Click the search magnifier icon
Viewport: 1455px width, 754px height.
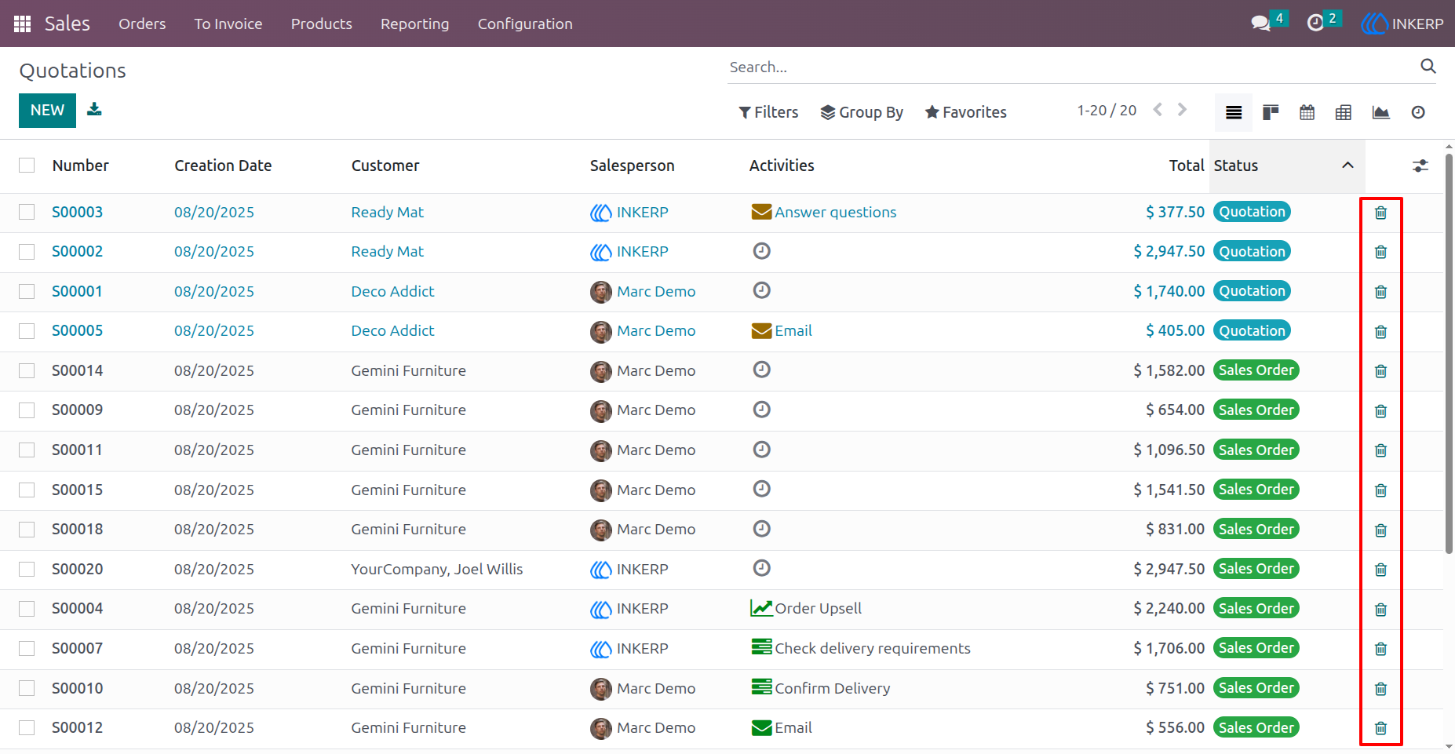coord(1428,67)
